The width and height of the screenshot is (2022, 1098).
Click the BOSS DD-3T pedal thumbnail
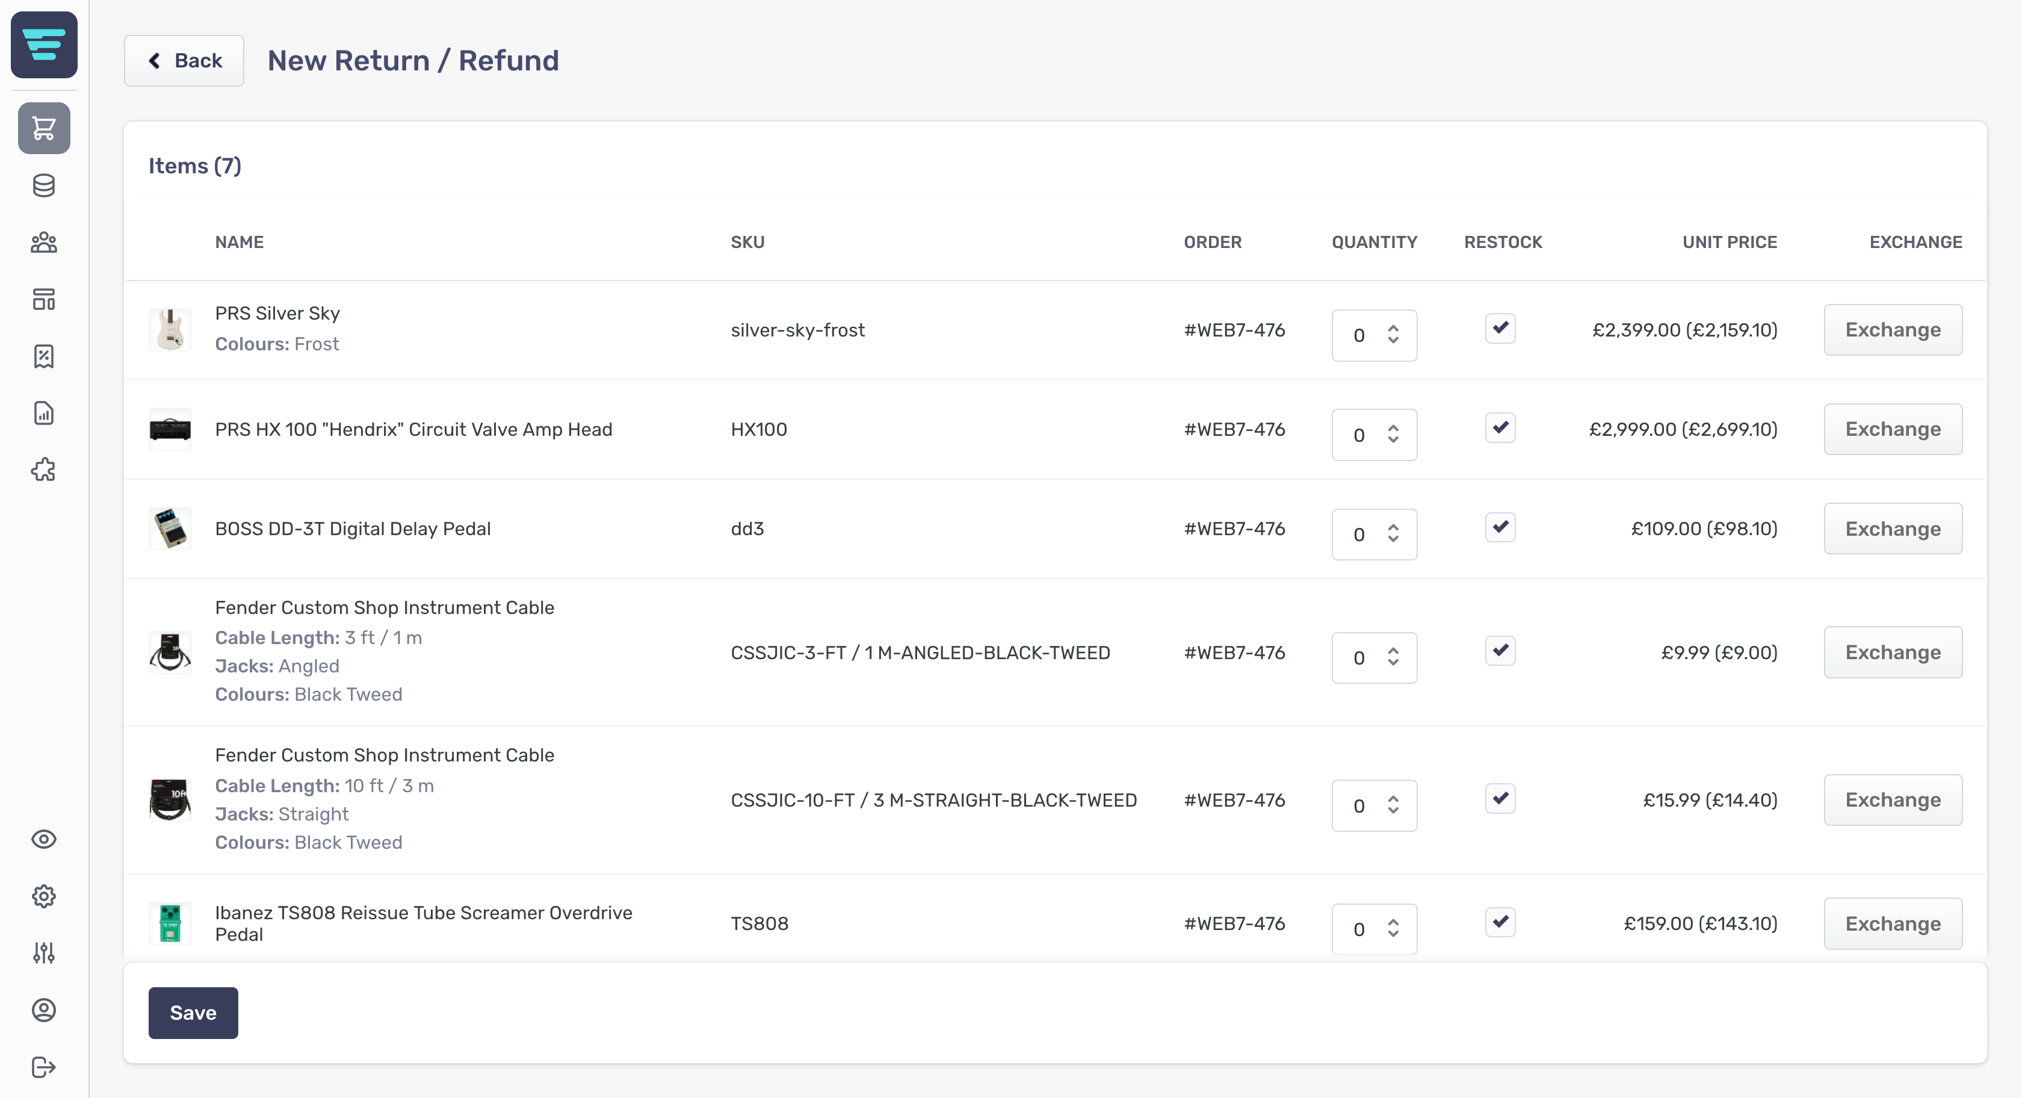[x=170, y=529]
